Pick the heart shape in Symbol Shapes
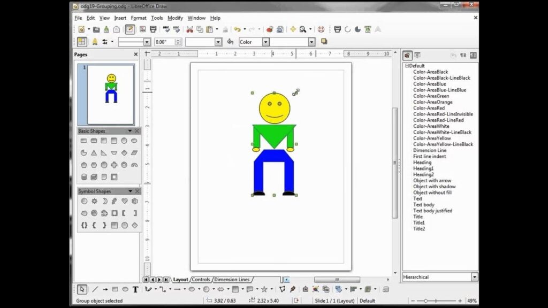548x308 pixels. 124,201
